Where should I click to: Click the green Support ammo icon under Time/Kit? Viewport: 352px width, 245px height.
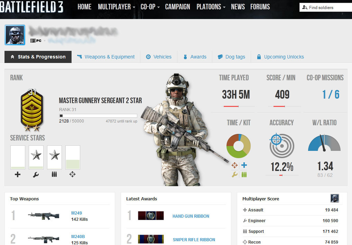click(x=244, y=174)
